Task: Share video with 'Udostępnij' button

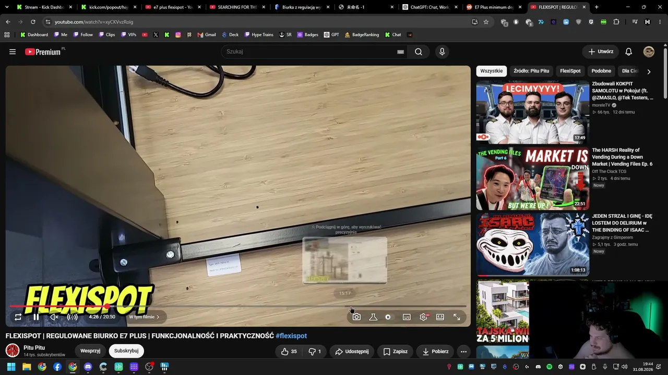Action: (352, 352)
